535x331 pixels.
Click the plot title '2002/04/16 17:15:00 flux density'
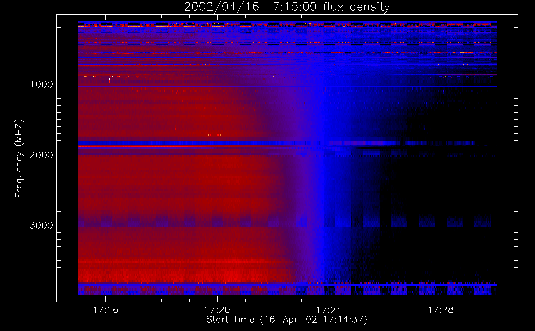point(287,7)
